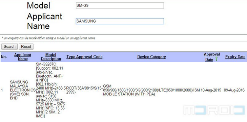Click the Model label text
Viewport: 247px width, 122px height.
coord(39,5)
